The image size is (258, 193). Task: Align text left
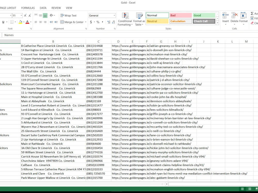pyautogui.click(x=36, y=22)
